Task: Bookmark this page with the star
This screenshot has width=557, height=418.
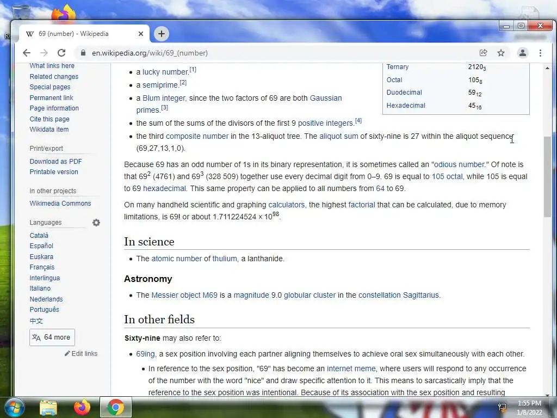Action: click(501, 53)
